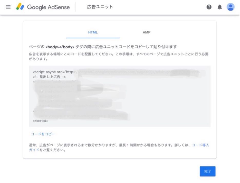Open the notifications bell

pyautogui.click(x=220, y=7)
